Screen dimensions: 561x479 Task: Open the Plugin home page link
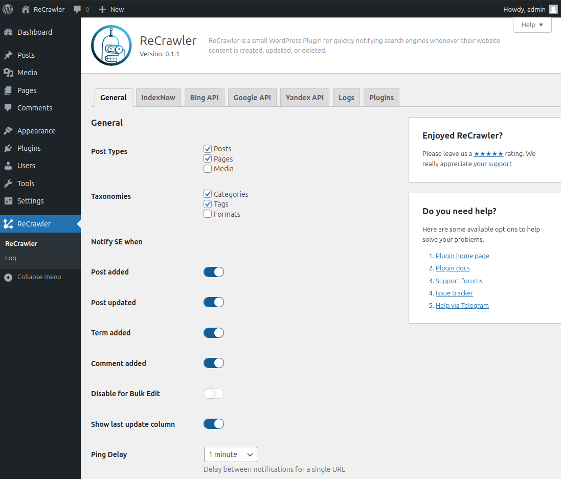pyautogui.click(x=462, y=256)
